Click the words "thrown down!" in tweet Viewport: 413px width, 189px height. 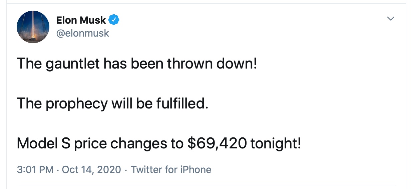point(213,63)
